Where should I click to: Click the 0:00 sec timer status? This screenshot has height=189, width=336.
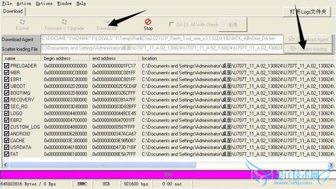click(172, 184)
